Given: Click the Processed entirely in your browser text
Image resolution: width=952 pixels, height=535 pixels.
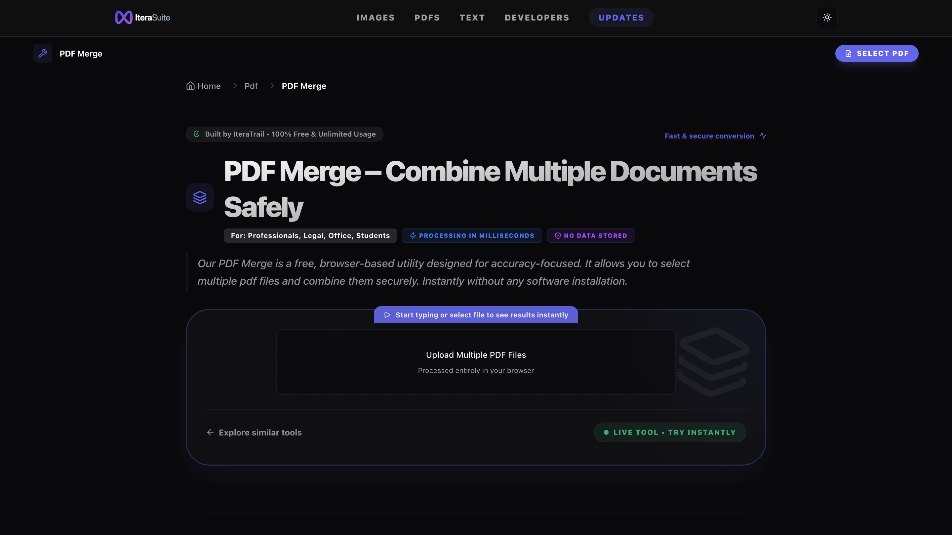Looking at the screenshot, I should tap(476, 370).
